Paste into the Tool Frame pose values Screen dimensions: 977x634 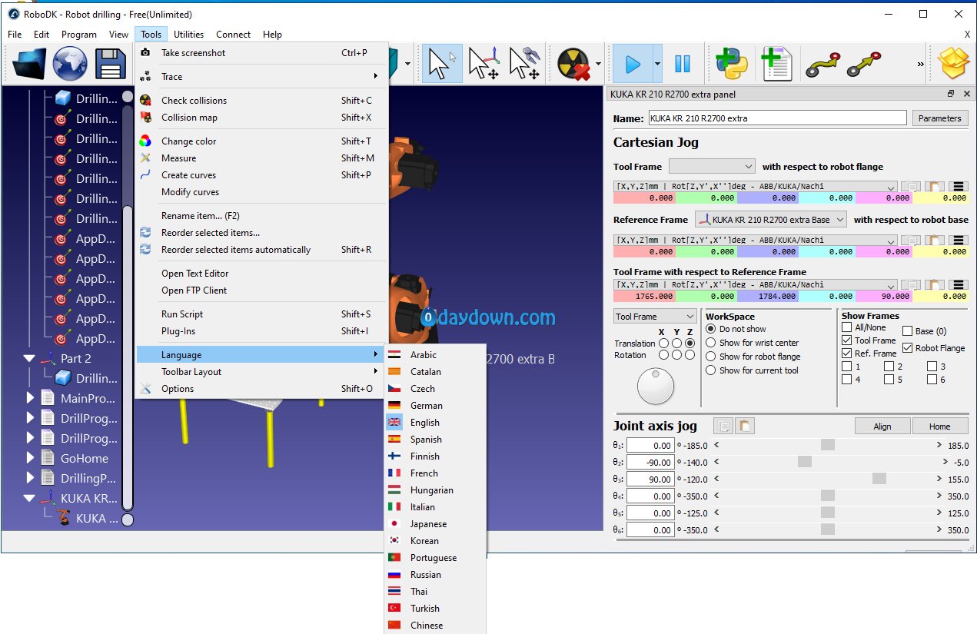click(x=934, y=186)
